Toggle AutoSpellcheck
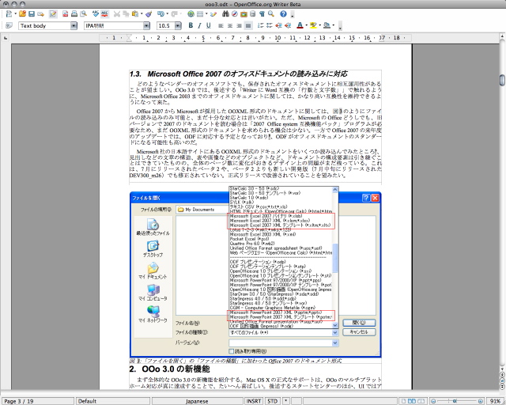Screen dimensions: 506x405 [x=104, y=14]
